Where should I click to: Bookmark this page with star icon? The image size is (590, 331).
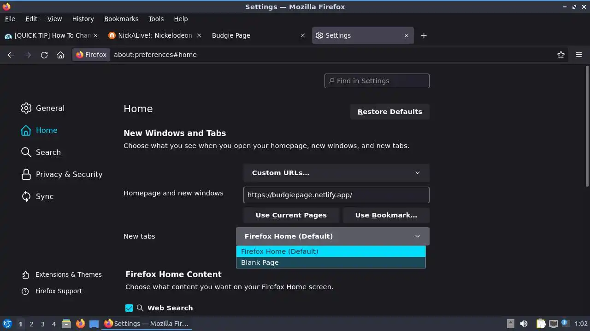(x=561, y=55)
